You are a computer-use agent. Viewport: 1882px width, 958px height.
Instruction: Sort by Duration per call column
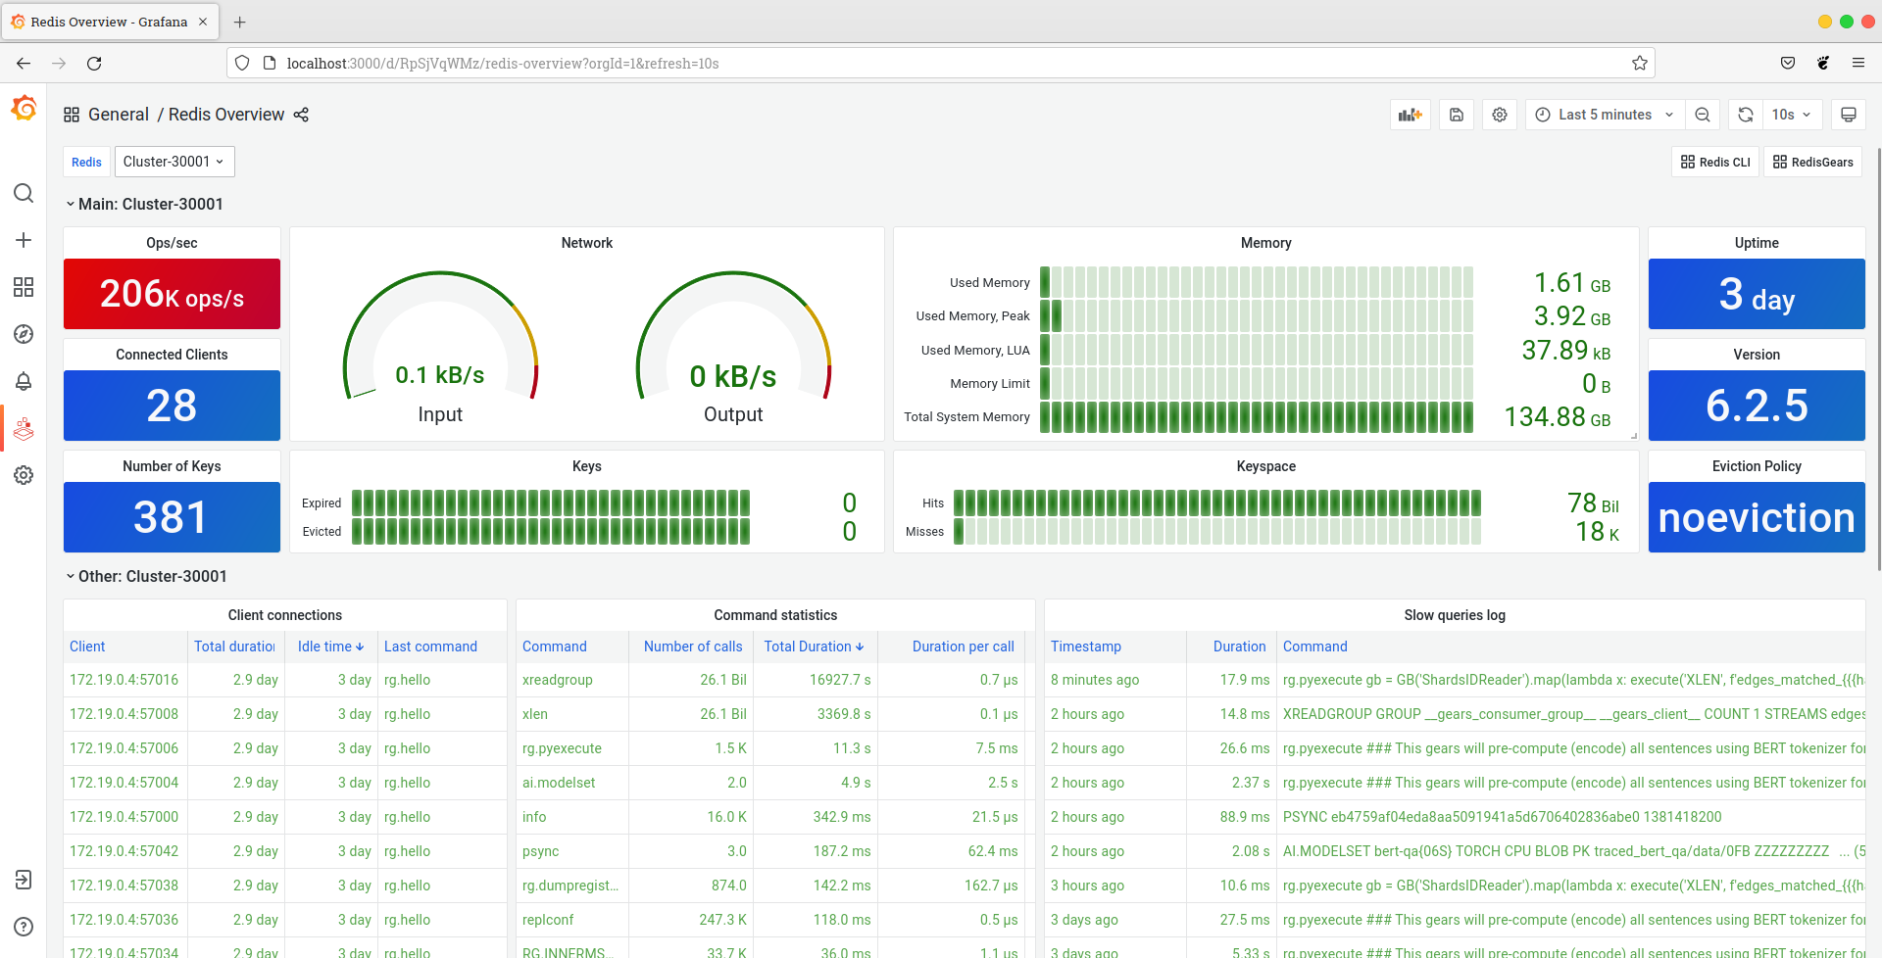[x=963, y=647]
